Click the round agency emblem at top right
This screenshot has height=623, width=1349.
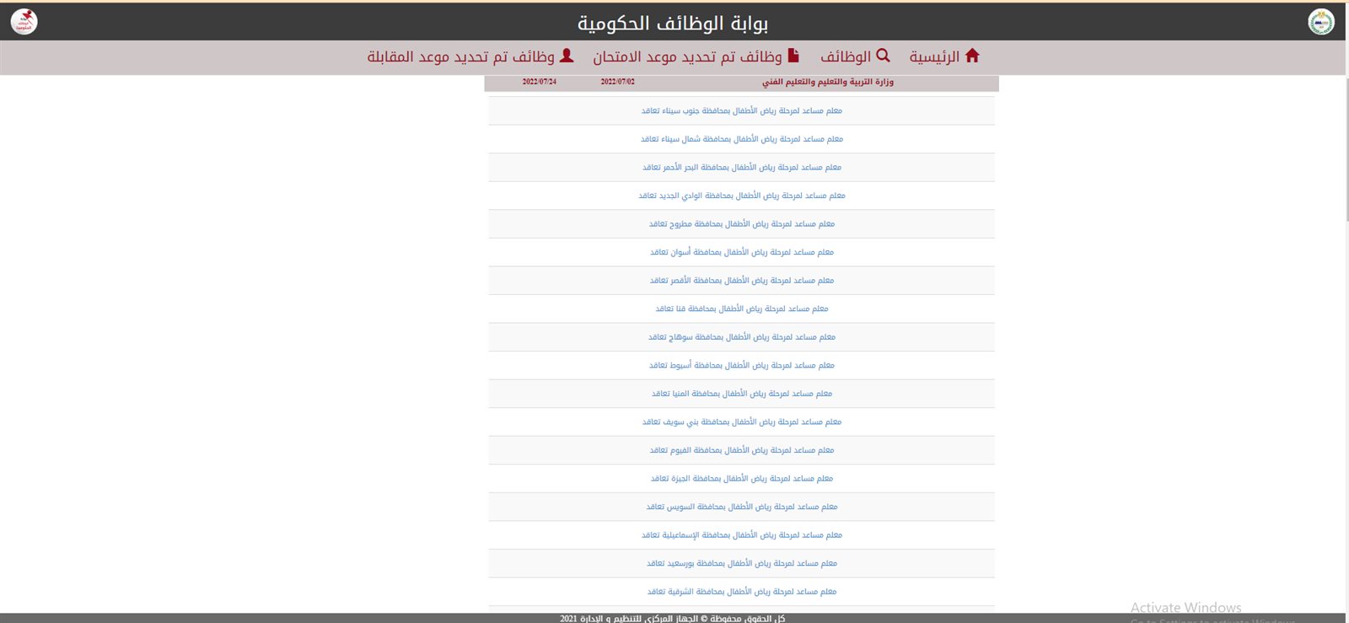(1320, 21)
